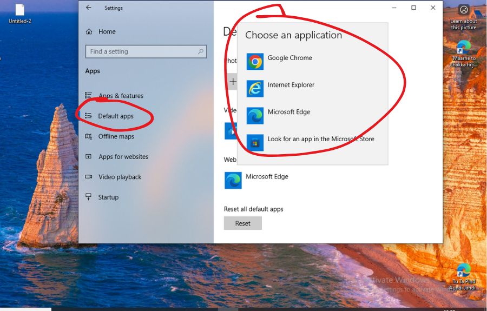This screenshot has width=487, height=311.
Task: Click the search magnifier icon
Action: [201, 51]
